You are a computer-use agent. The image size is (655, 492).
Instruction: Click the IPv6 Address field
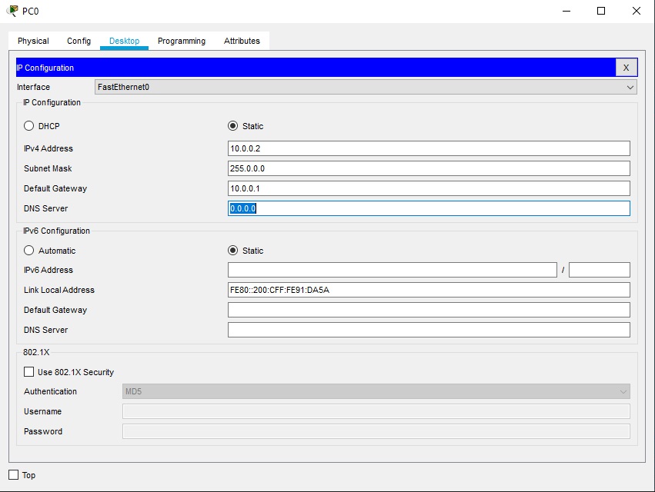point(393,270)
